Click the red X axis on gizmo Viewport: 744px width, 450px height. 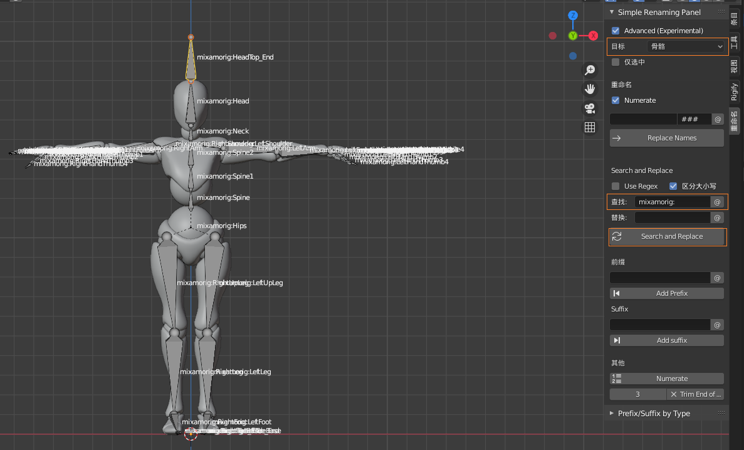(x=593, y=36)
